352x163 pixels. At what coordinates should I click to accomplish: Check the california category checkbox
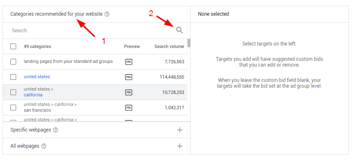click(13, 92)
